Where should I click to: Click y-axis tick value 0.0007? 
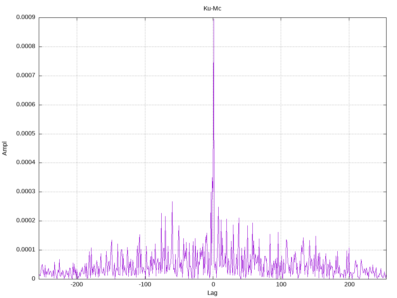[26, 75]
